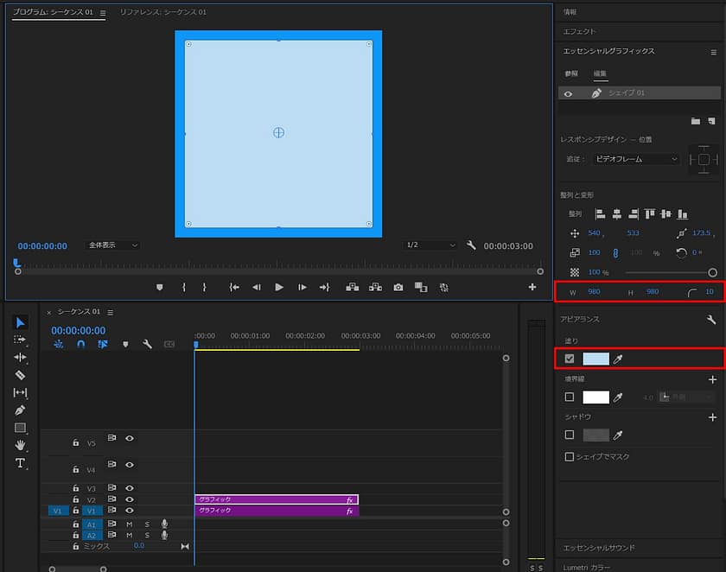Open the 全体表示 zoom level dropdown
726x572 pixels.
tap(112, 245)
